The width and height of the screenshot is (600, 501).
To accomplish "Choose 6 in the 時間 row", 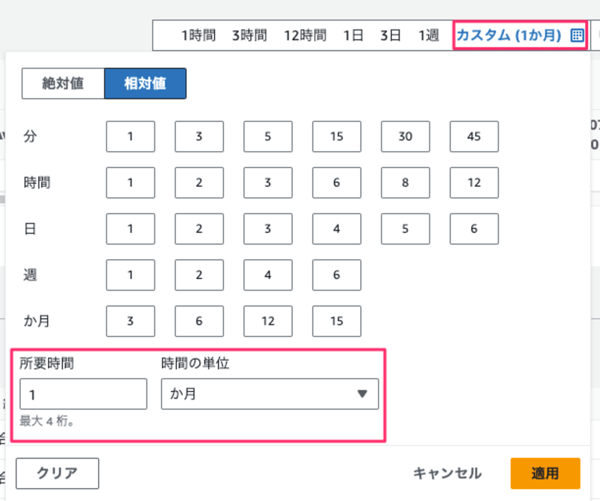I will click(337, 183).
